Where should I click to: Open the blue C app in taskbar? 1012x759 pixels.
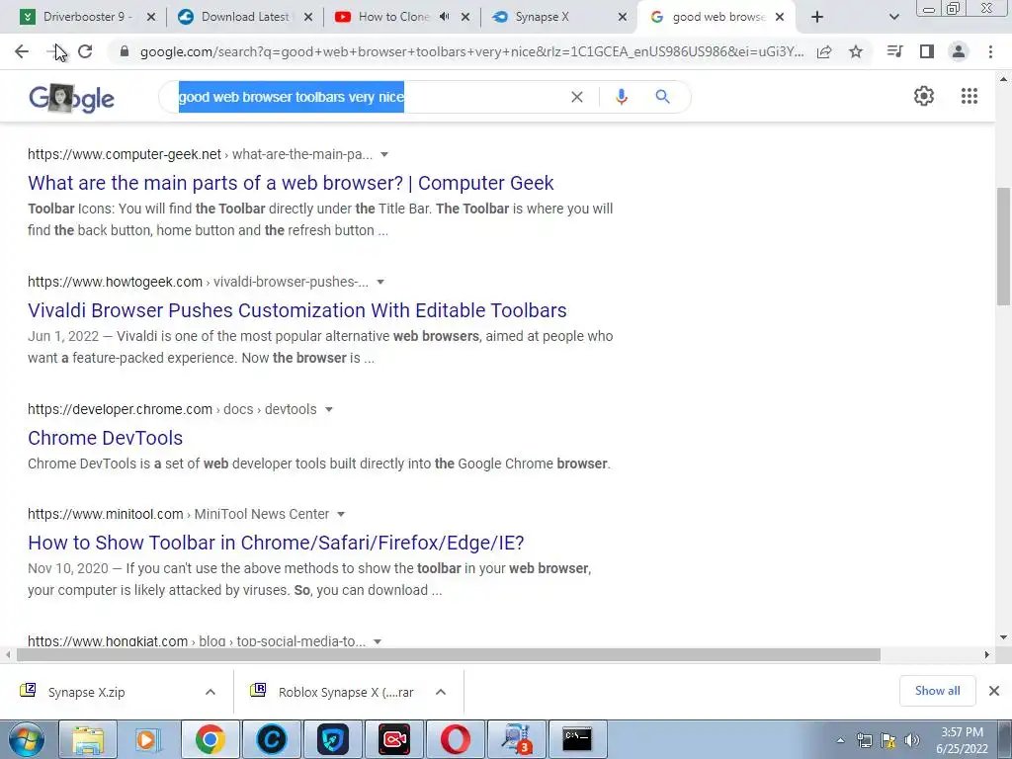(272, 739)
